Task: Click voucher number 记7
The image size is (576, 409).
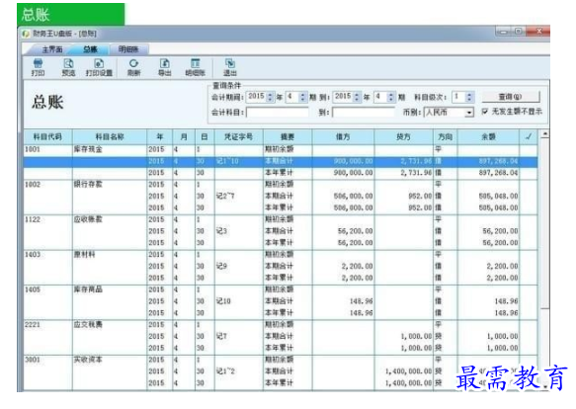Action: click(x=221, y=336)
